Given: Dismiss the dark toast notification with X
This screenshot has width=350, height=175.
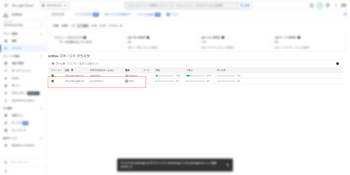Looking at the screenshot, I should [x=228, y=165].
